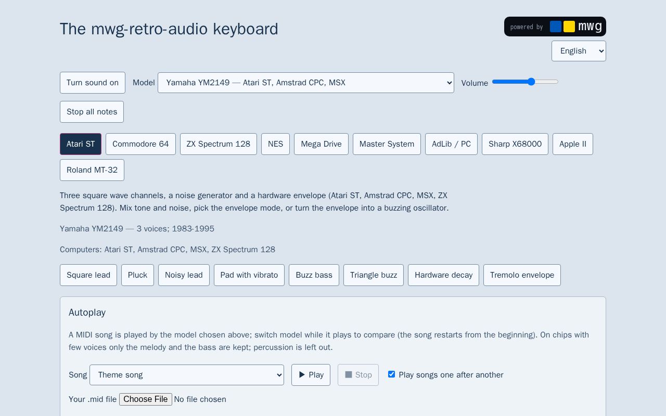Apply the Tremolo envelope preset
This screenshot has width=666, height=416.
point(522,275)
